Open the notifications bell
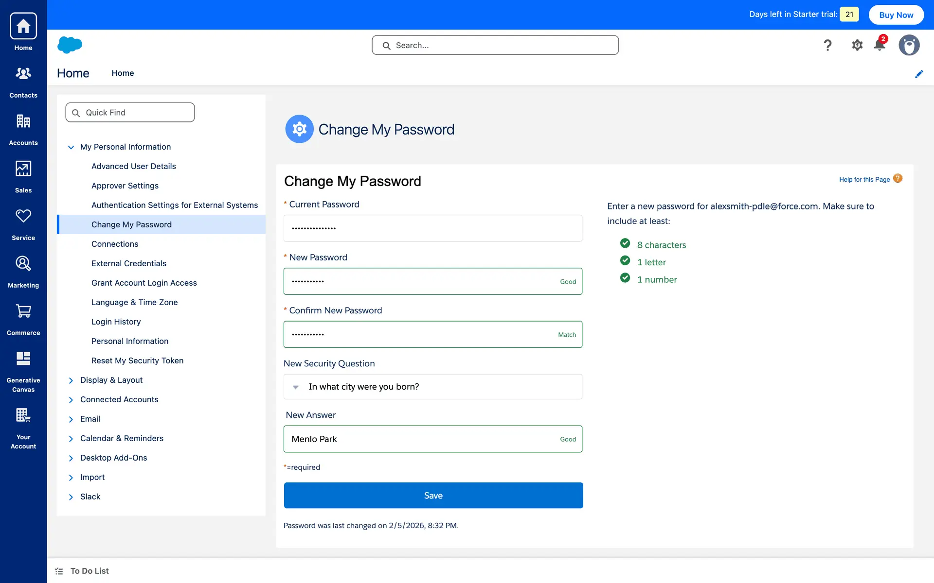934x583 pixels. (880, 45)
